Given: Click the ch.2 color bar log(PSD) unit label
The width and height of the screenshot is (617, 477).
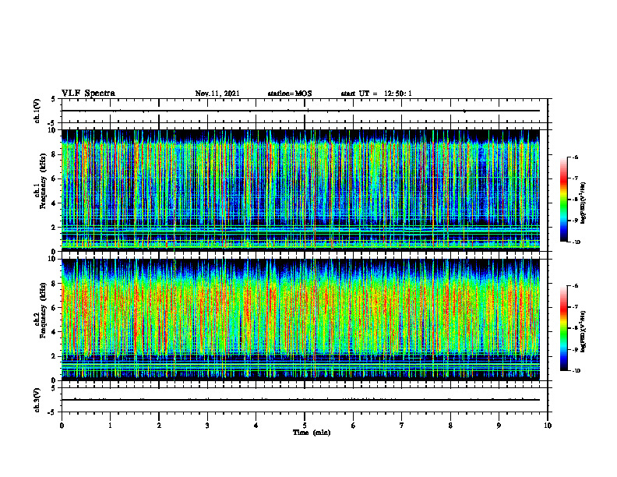Looking at the screenshot, I should (x=584, y=331).
